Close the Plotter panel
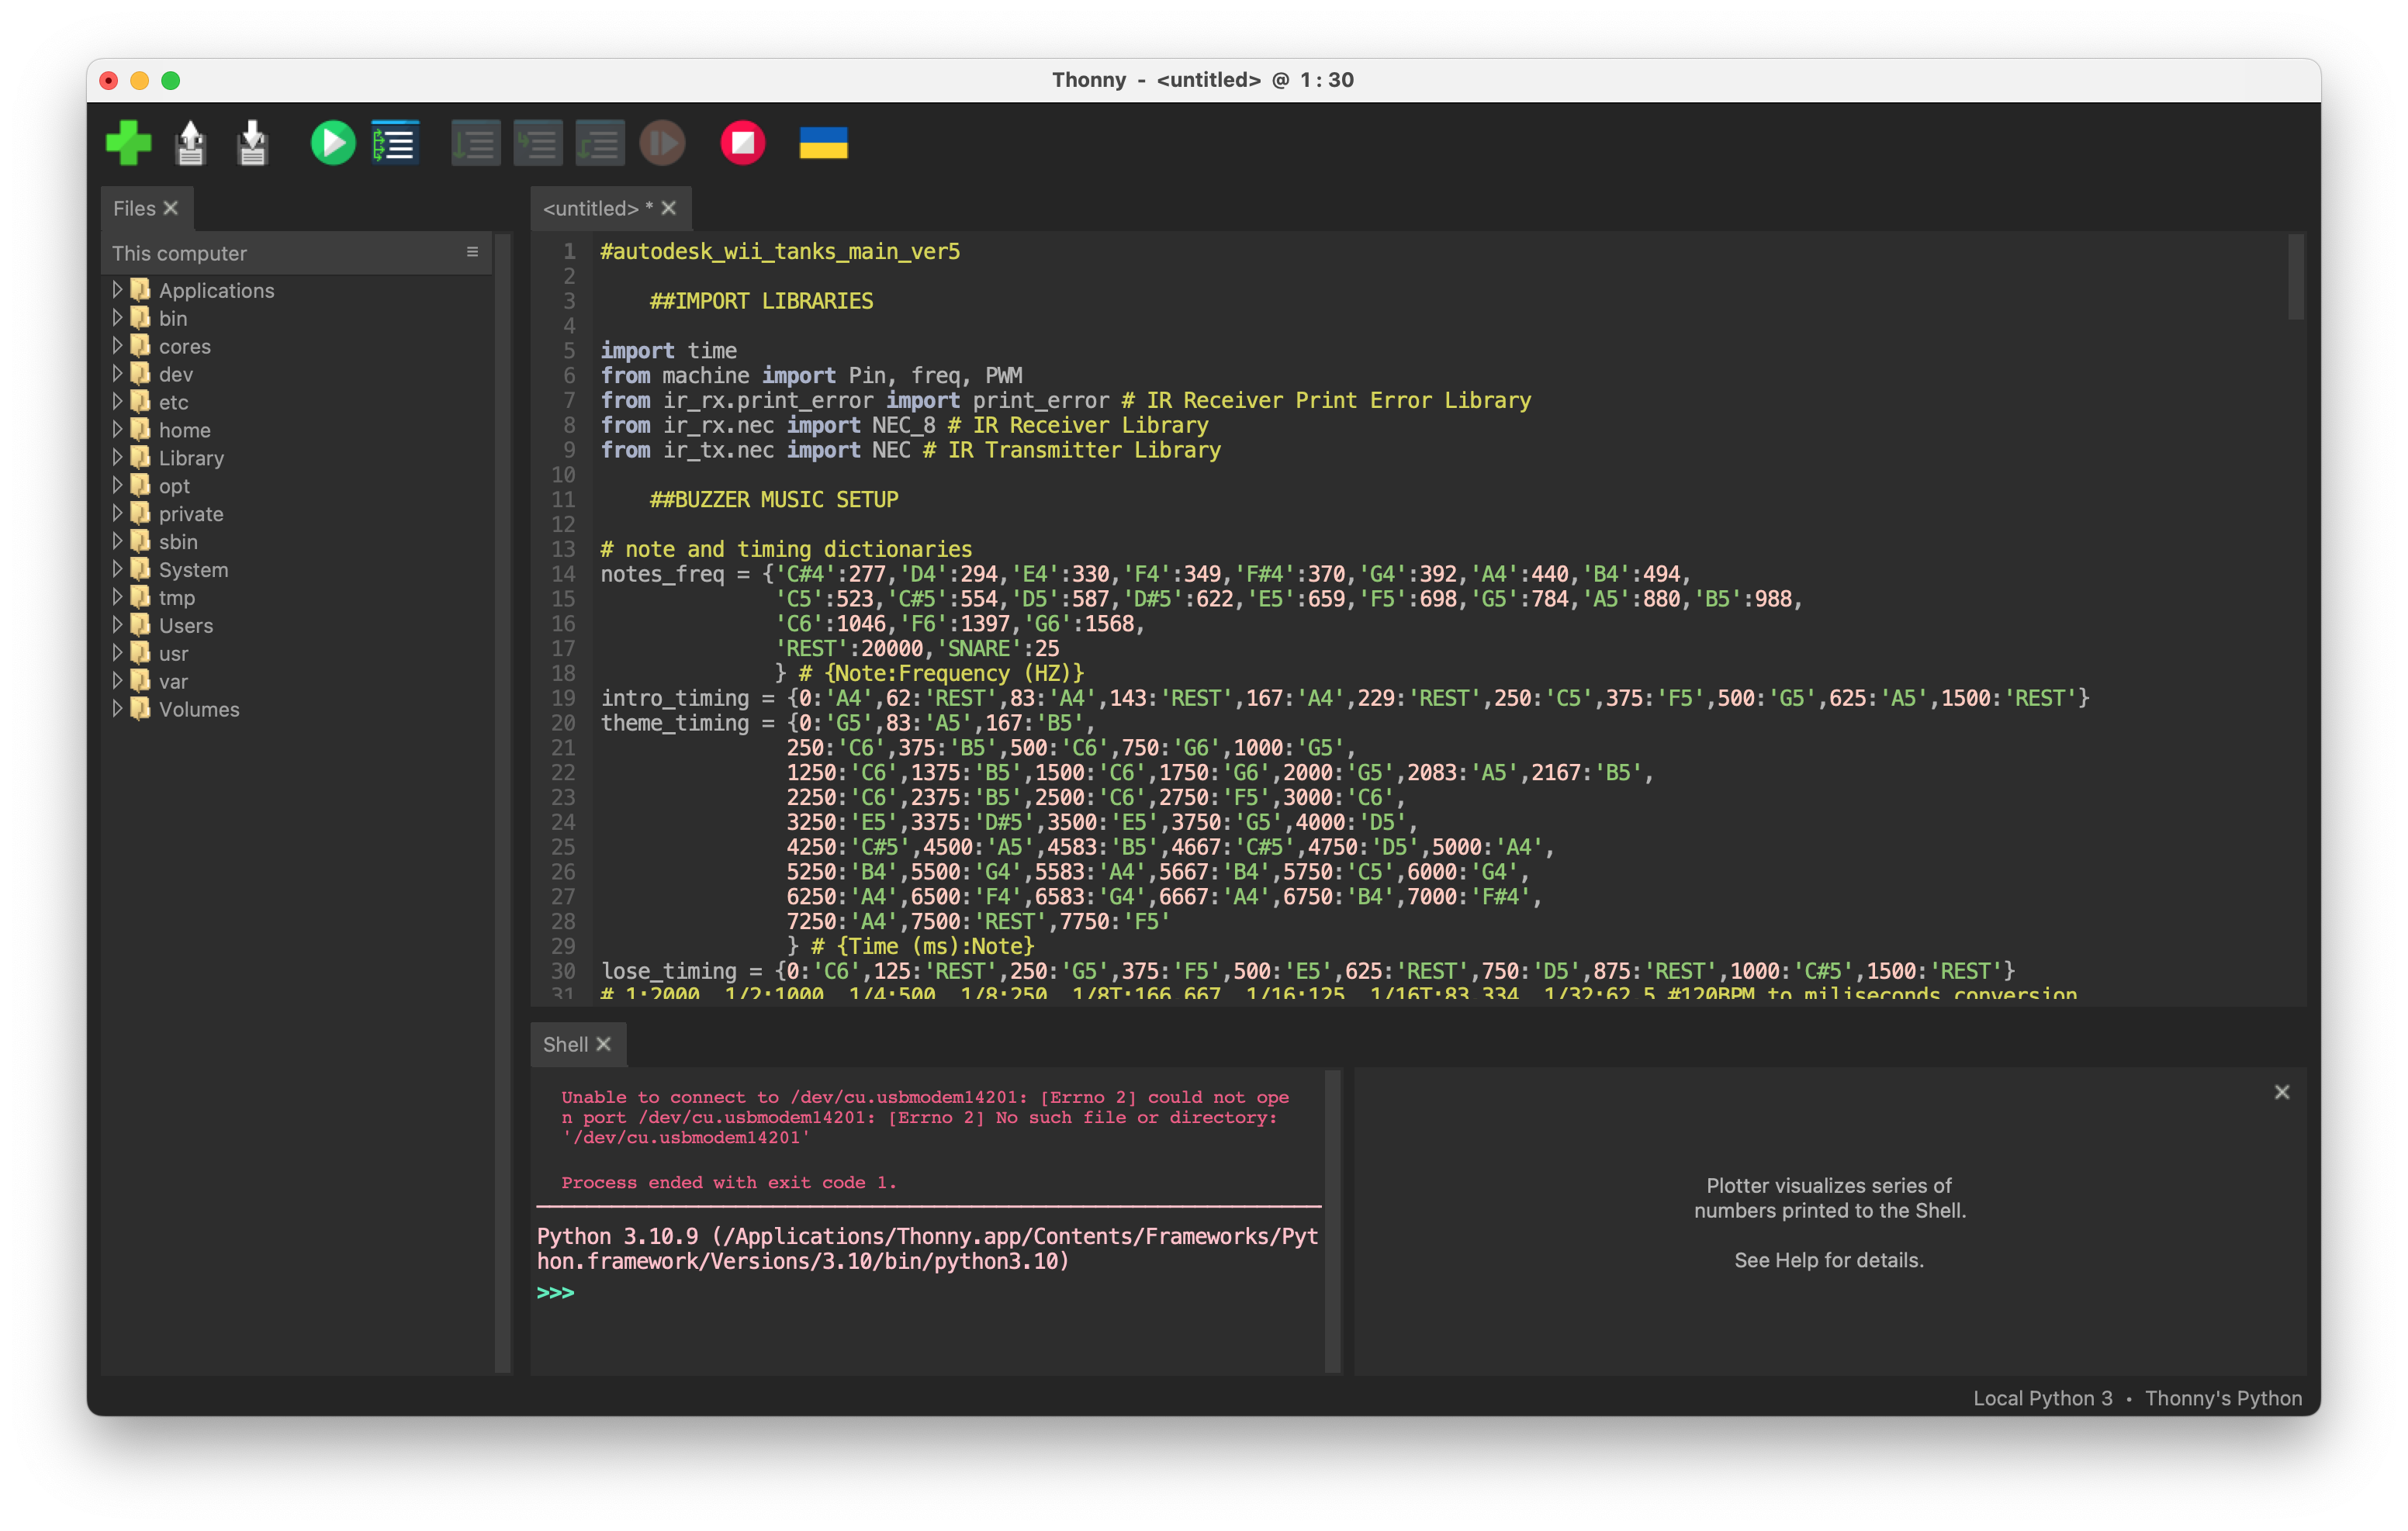This screenshot has width=2408, height=1531. tap(2281, 1092)
